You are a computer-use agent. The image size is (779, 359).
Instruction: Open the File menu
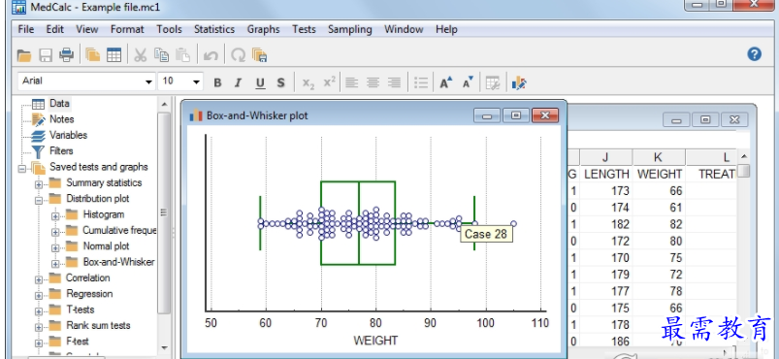26,29
